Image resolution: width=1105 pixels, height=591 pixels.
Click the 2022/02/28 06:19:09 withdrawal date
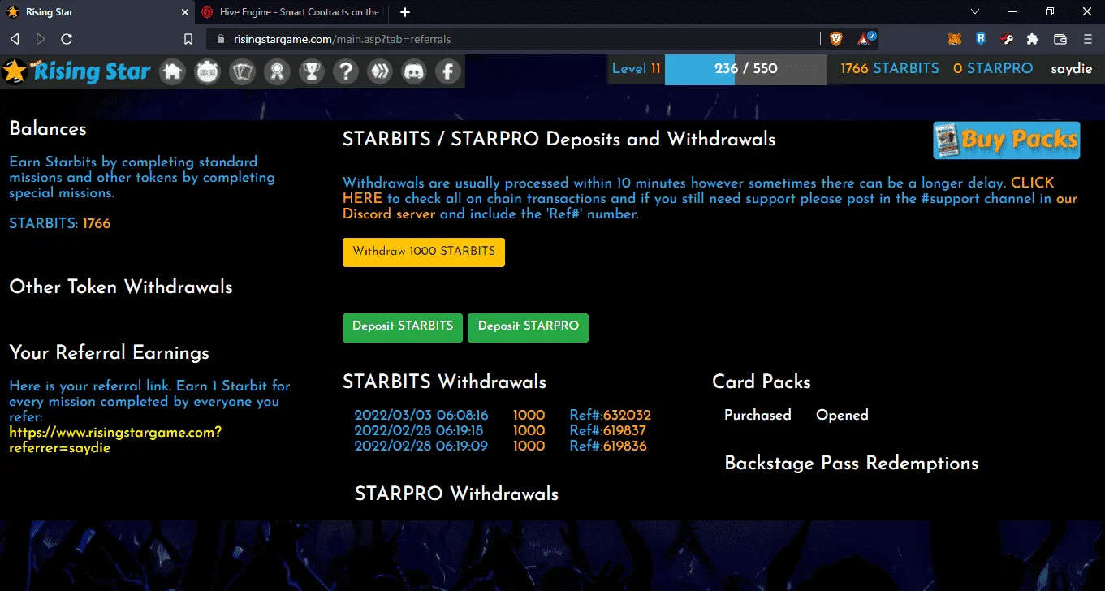[x=421, y=446]
